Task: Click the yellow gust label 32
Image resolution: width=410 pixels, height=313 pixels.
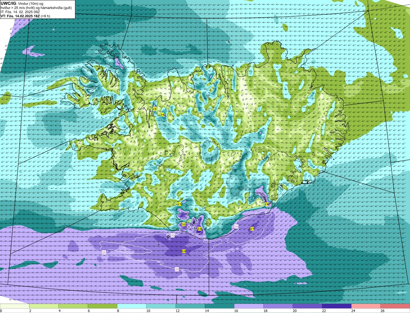Action: coord(184,224)
